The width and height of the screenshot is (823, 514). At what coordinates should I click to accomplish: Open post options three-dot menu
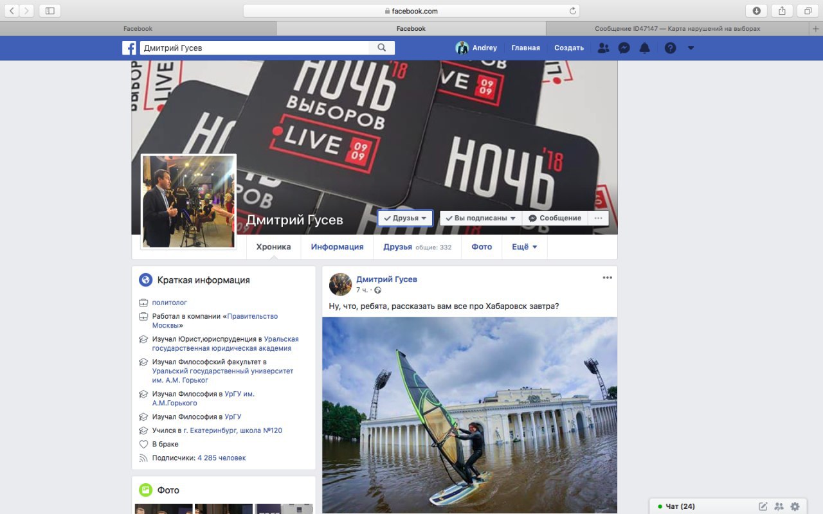[x=608, y=278]
